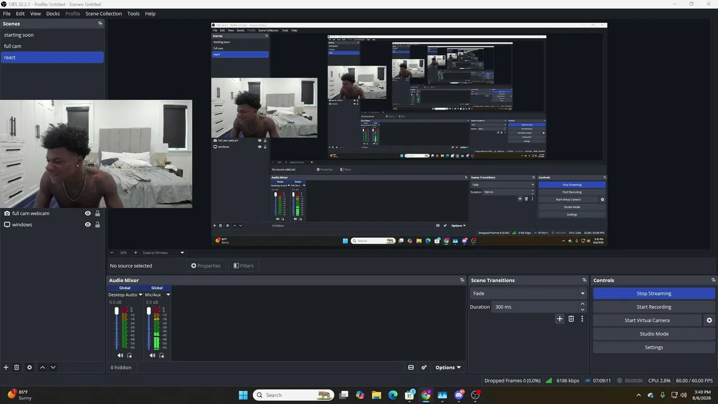Viewport: 718px width, 404px height.
Task: Toggle Desktop Audio monitoring headphone icon
Action: [x=130, y=355]
